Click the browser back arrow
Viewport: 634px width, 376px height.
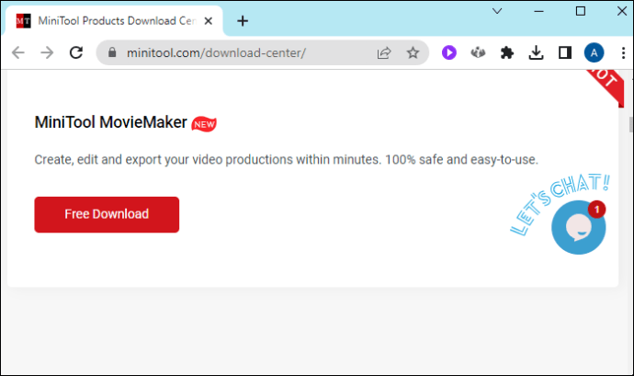17,53
